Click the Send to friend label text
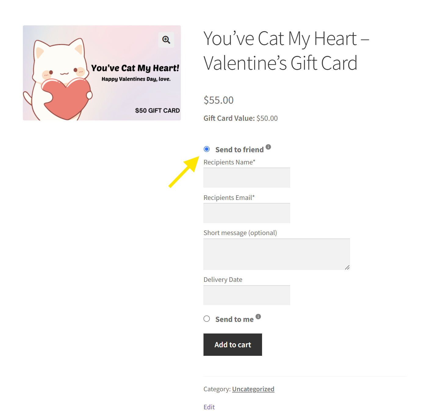The height and width of the screenshot is (420, 421). pyautogui.click(x=239, y=150)
